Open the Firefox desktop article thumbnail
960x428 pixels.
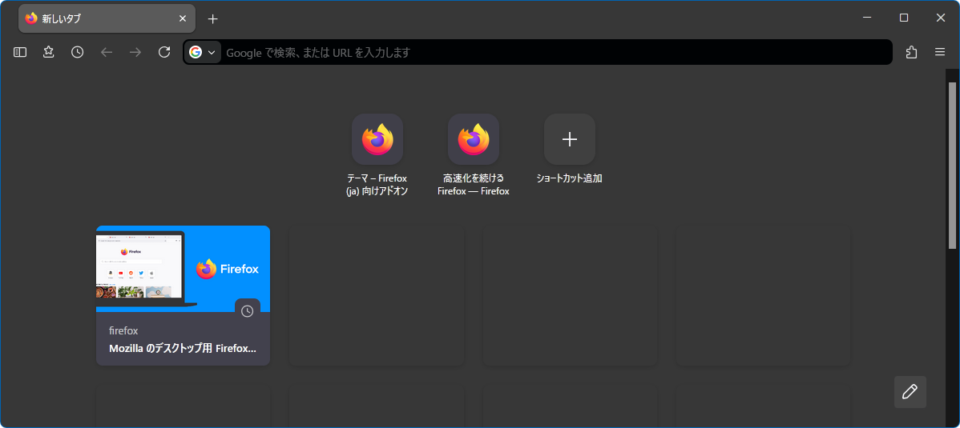[x=183, y=269]
